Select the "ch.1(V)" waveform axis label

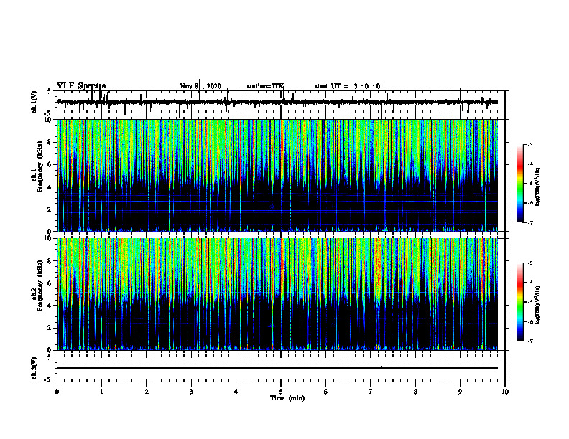tap(34, 102)
